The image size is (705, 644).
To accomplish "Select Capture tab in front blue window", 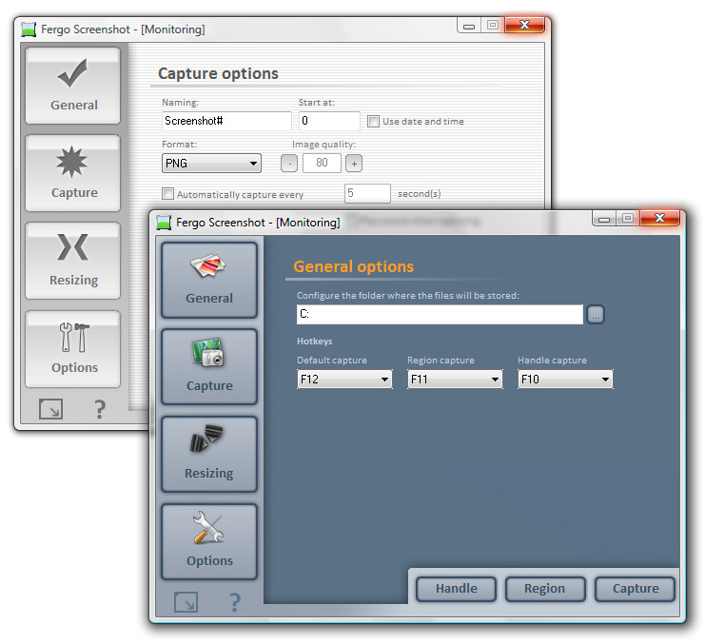I will click(x=209, y=367).
